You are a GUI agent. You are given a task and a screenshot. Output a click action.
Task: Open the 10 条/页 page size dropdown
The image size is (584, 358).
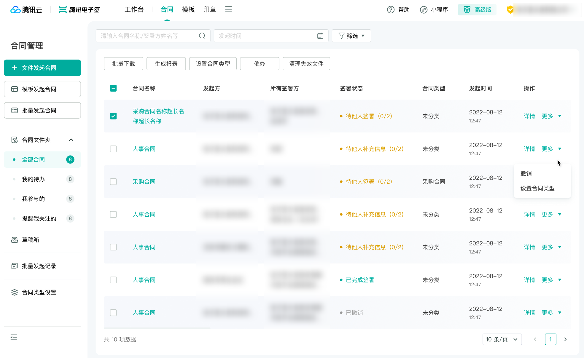(x=502, y=339)
